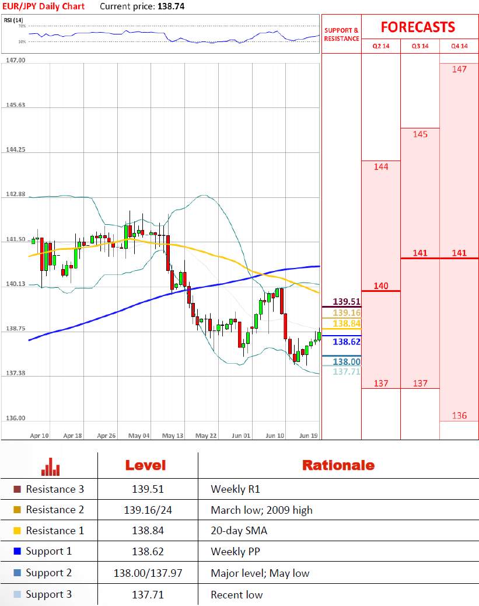The width and height of the screenshot is (479, 606).
Task: Click 'Major level; May low' rationale cell
Action: point(260,573)
